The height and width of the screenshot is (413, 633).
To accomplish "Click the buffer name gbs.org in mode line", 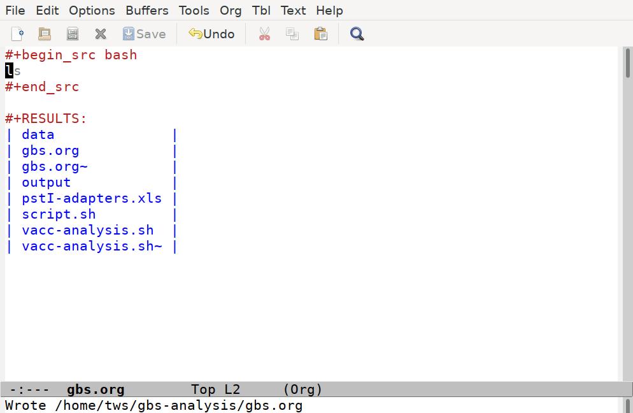I will (x=96, y=389).
